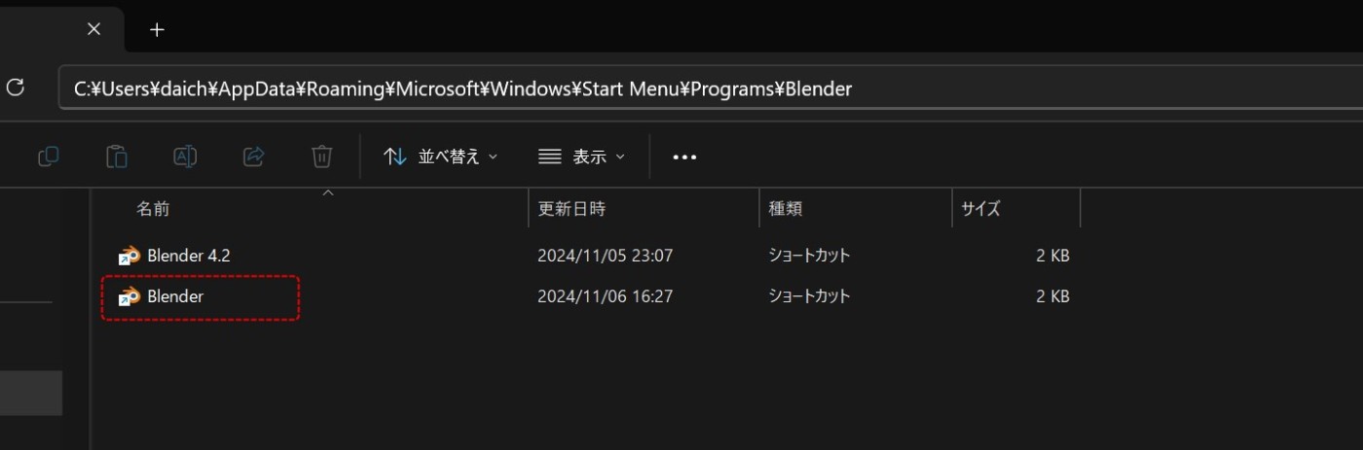Click the Rename icon in the toolbar
1363x450 pixels.
[x=185, y=156]
